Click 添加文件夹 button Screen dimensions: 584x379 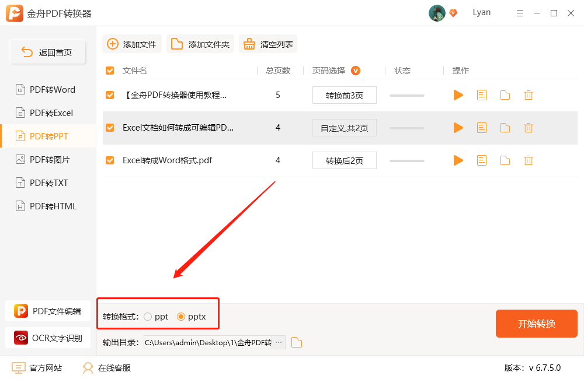pyautogui.click(x=200, y=44)
